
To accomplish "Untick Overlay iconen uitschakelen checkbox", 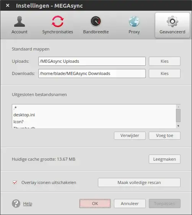I will [15, 182].
